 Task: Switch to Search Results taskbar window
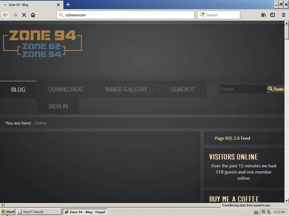click(39, 212)
